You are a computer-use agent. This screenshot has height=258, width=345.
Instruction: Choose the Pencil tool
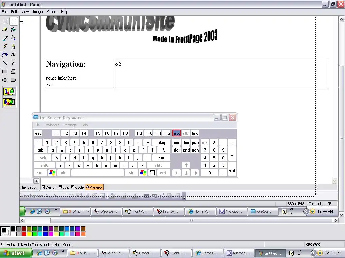5,46
